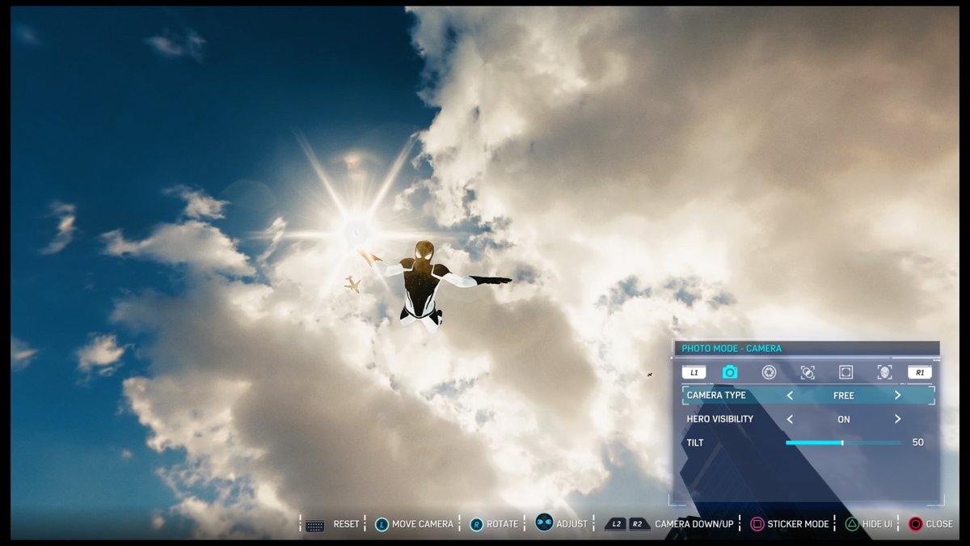Open the frame vignette tab
Image resolution: width=970 pixels, height=546 pixels.
[846, 372]
